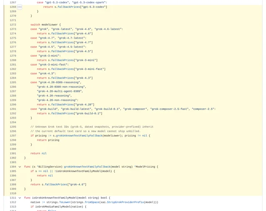Viewport: 266px width, 211px height.
Task: Click StripGrokProviderPrefix in line 1312
Action: tap(126, 202)
